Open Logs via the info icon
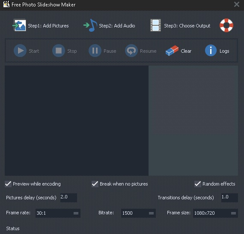The image size is (244, 234). tap(211, 51)
